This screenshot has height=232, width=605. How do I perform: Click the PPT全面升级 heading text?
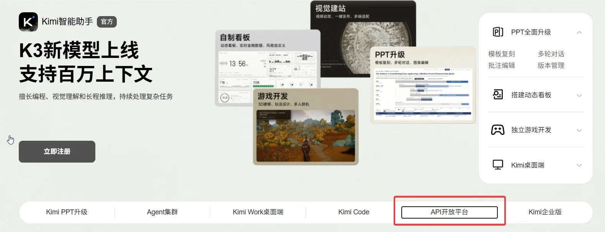(531, 32)
